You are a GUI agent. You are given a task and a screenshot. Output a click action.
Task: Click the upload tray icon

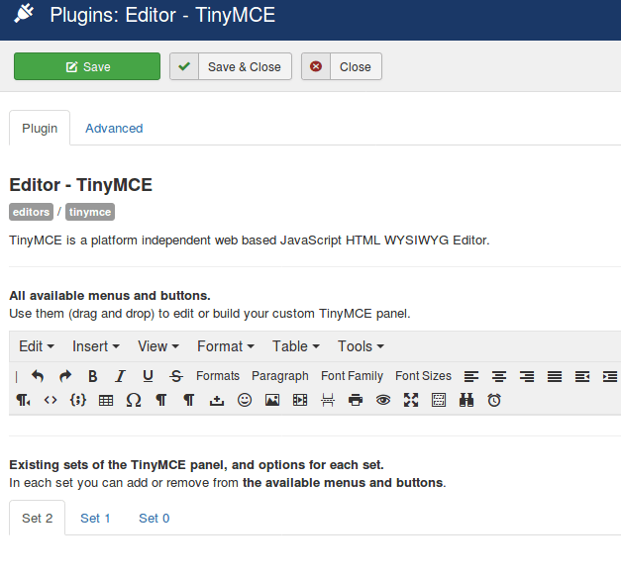217,401
